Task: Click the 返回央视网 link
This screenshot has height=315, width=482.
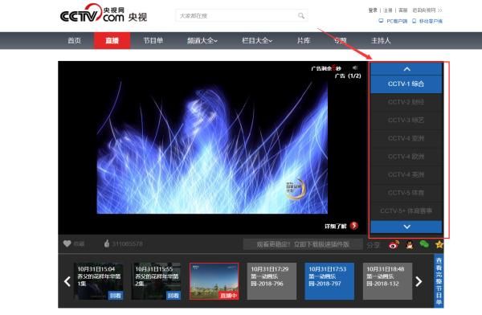Action: click(x=424, y=10)
